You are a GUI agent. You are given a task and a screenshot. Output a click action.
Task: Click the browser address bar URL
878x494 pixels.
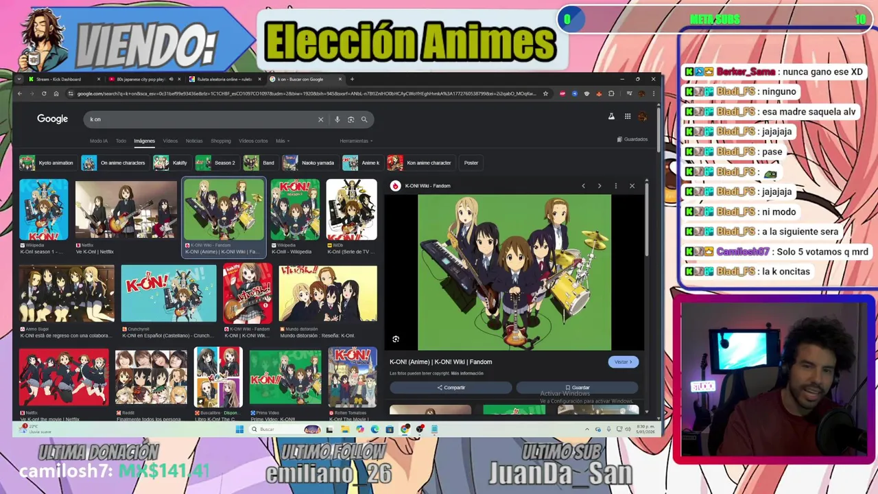pyautogui.click(x=305, y=93)
